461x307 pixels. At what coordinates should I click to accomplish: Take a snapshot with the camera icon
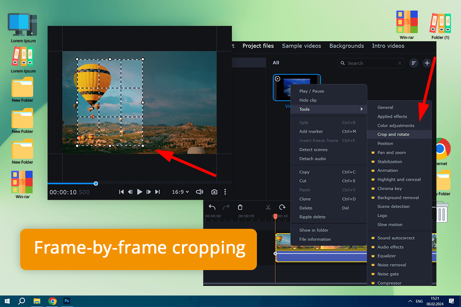click(x=214, y=192)
